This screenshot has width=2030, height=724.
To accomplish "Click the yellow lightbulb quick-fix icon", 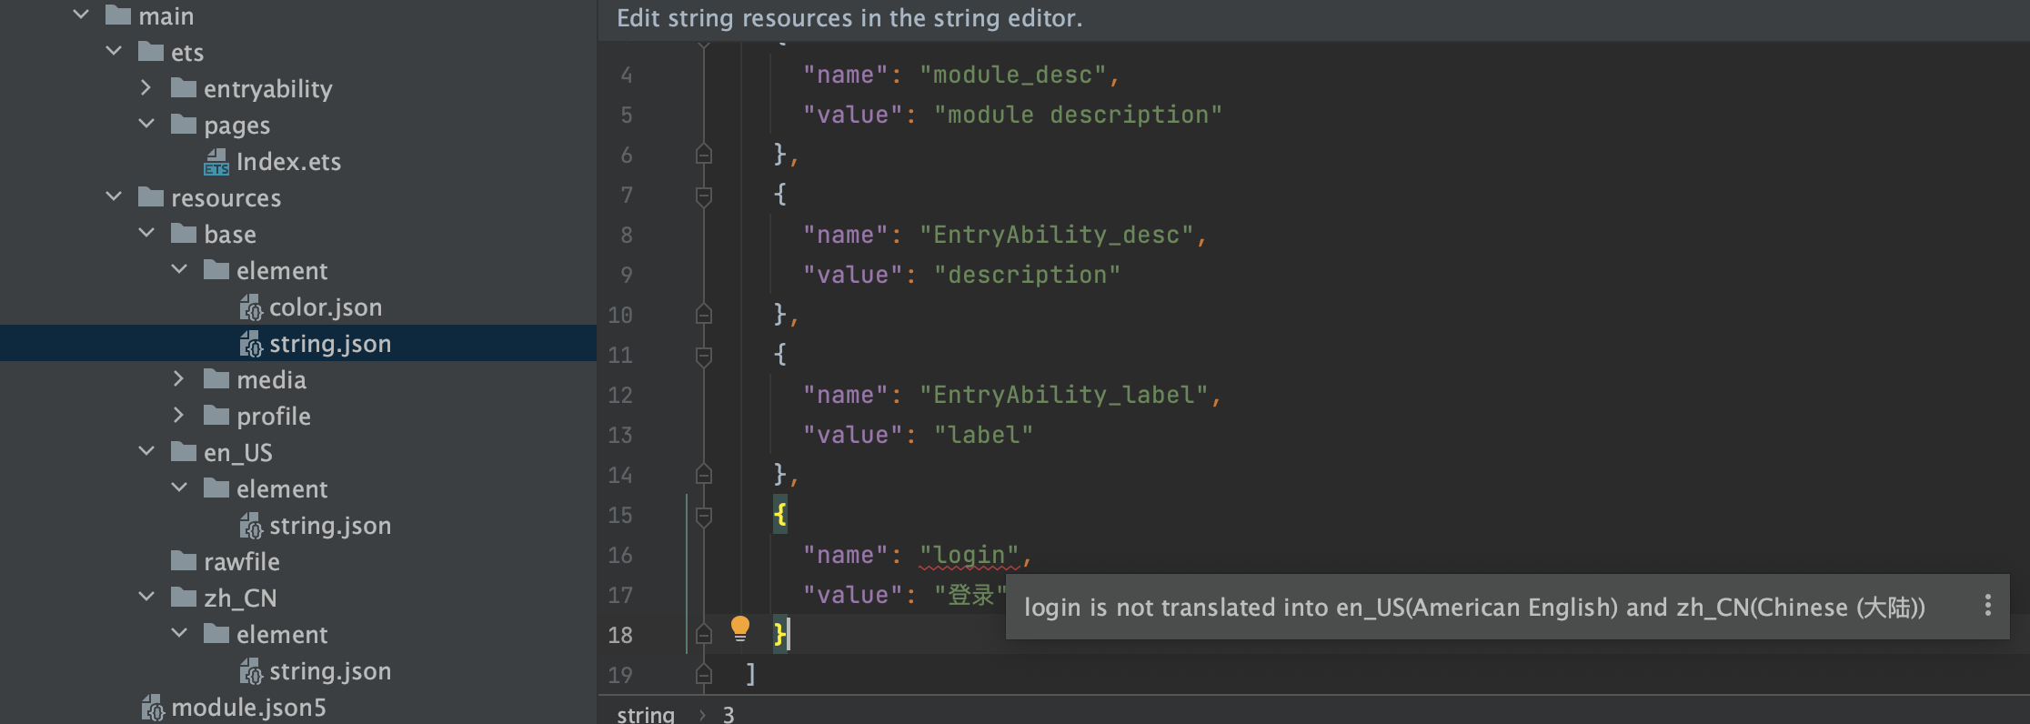I will (739, 628).
